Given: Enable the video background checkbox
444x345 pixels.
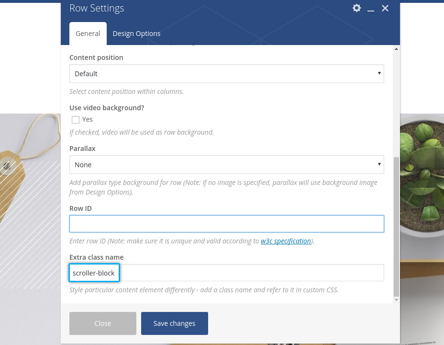Looking at the screenshot, I should (76, 120).
